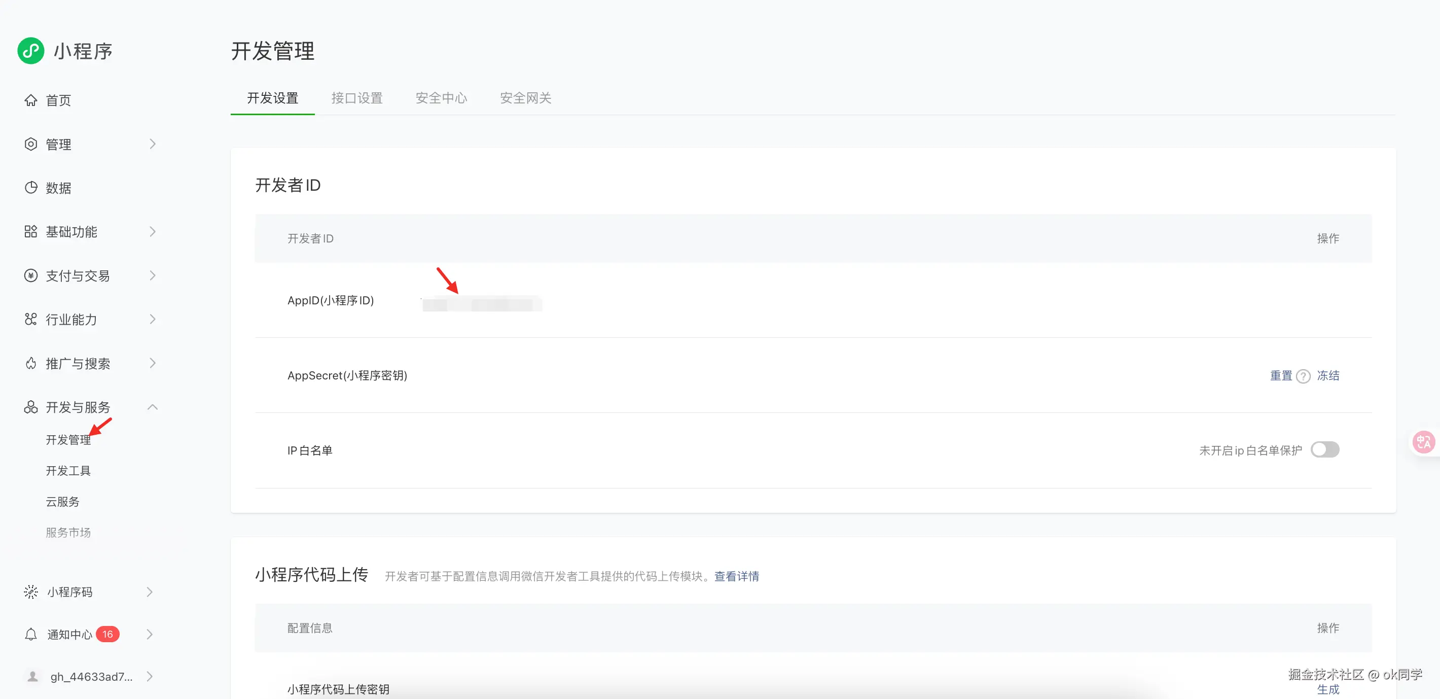Click the green Mini Program logo icon
Image resolution: width=1440 pixels, height=699 pixels.
tap(31, 51)
